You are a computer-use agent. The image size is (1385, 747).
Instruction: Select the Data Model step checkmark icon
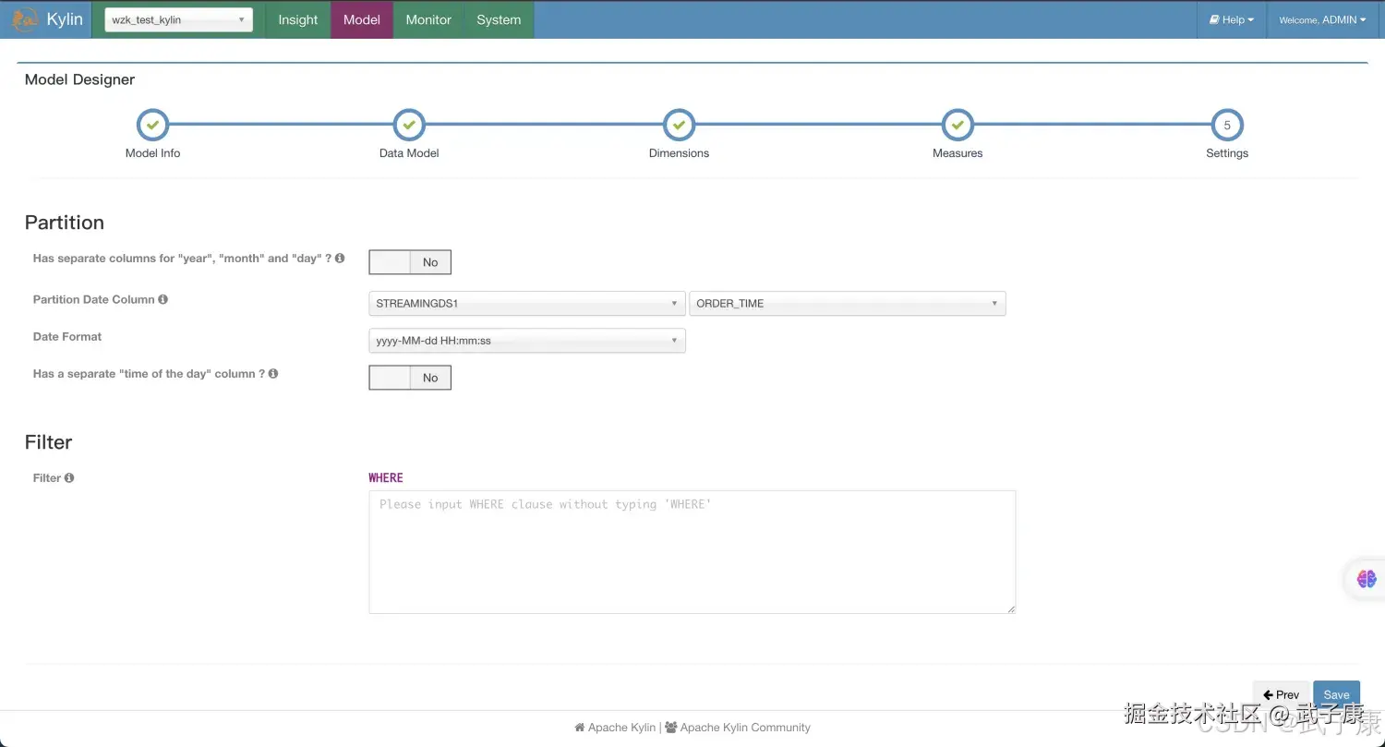tap(409, 125)
